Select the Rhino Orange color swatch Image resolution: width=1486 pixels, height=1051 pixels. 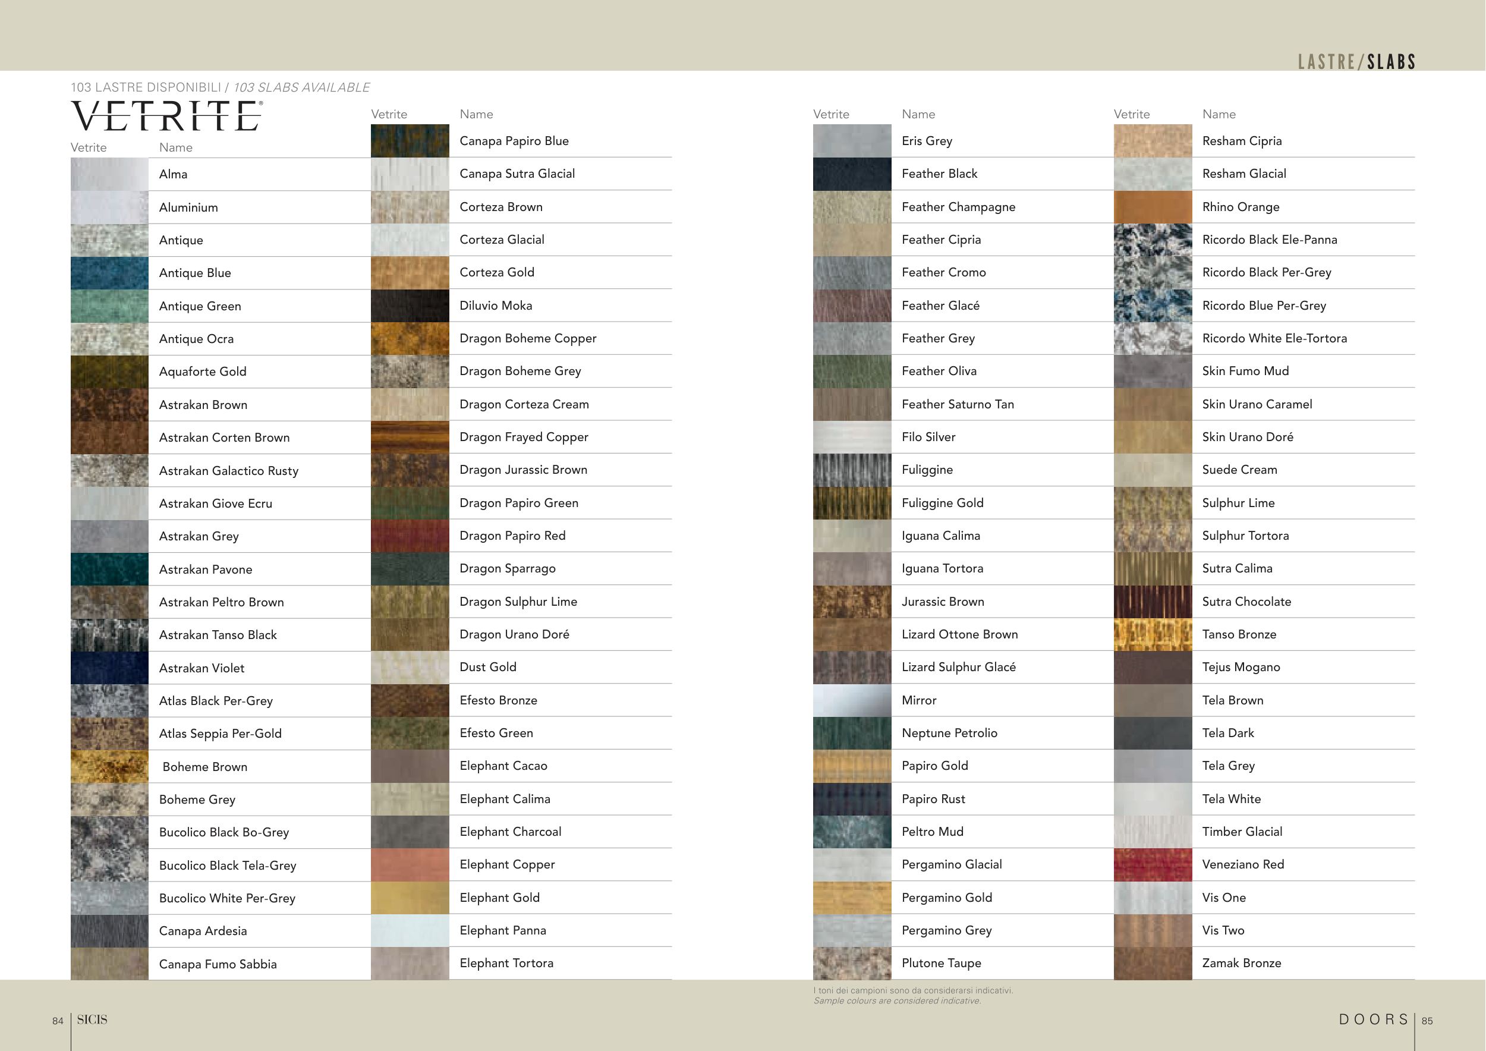click(1152, 207)
